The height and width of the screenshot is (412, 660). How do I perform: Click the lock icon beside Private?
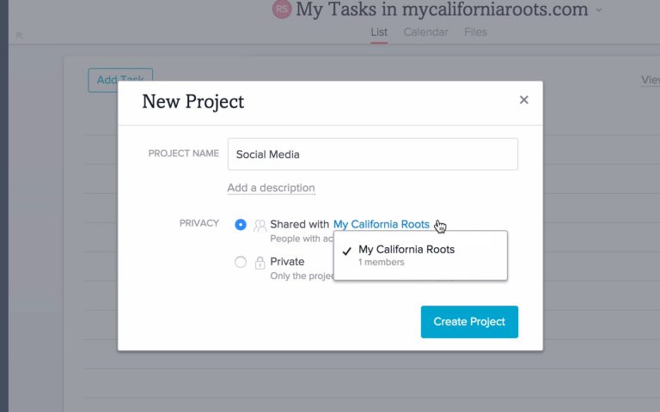click(260, 263)
